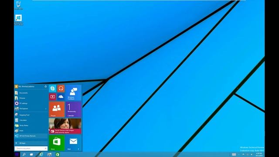The image size is (279, 157).
Task: Launch Snipping Tool from the Start menu
Action: coord(31,115)
